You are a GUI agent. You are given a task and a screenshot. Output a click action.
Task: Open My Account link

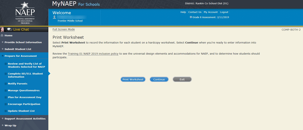211,12
